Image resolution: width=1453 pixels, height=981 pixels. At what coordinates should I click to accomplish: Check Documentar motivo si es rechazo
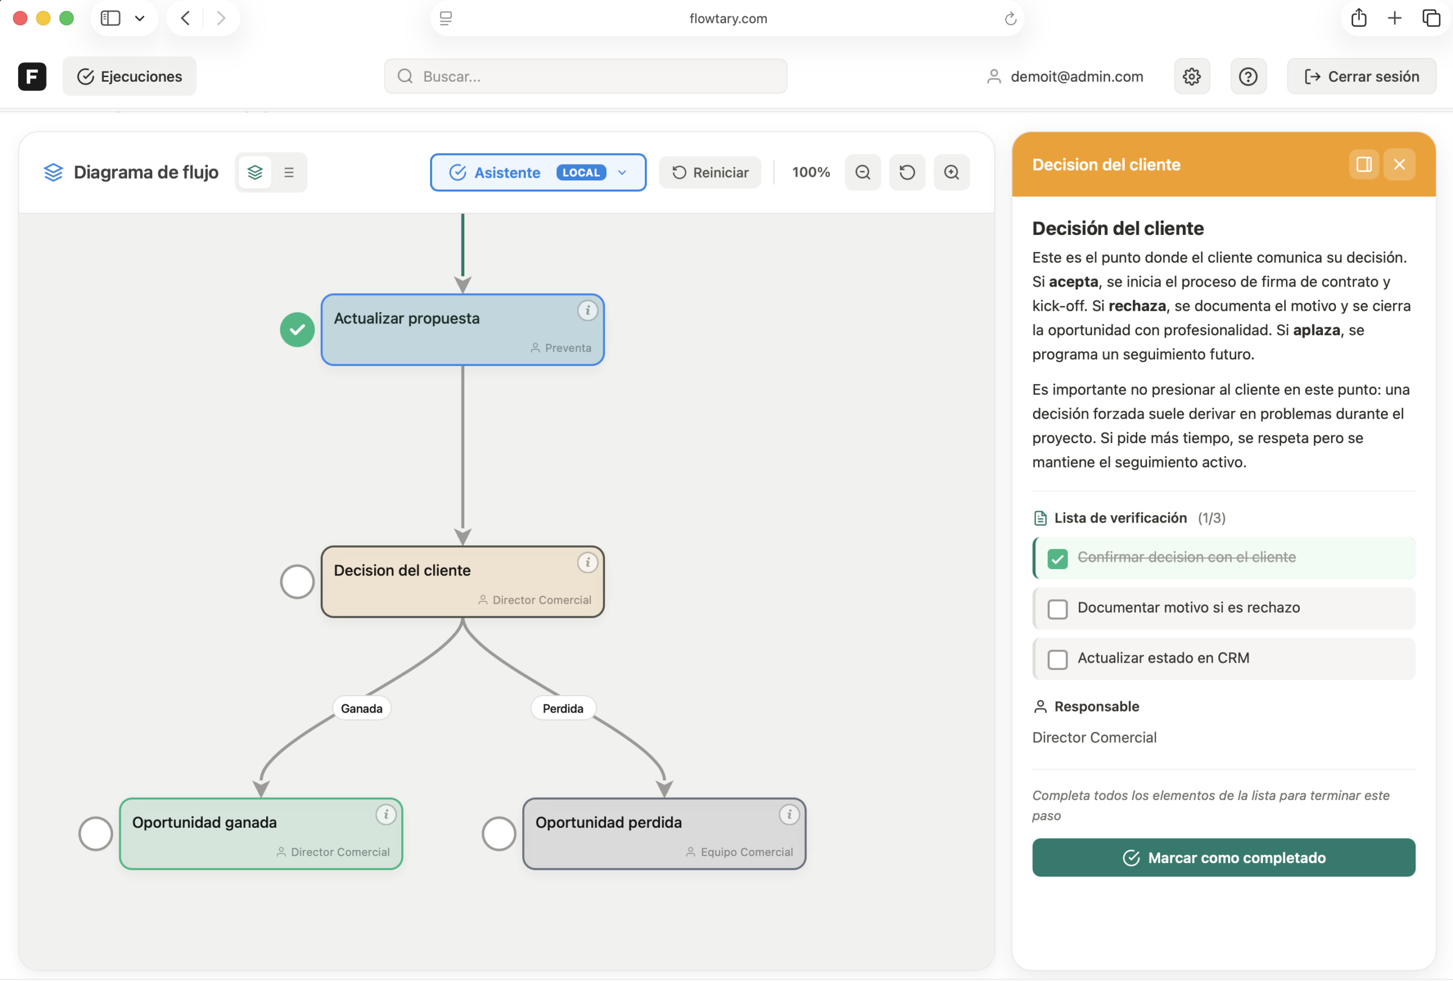1057,609
